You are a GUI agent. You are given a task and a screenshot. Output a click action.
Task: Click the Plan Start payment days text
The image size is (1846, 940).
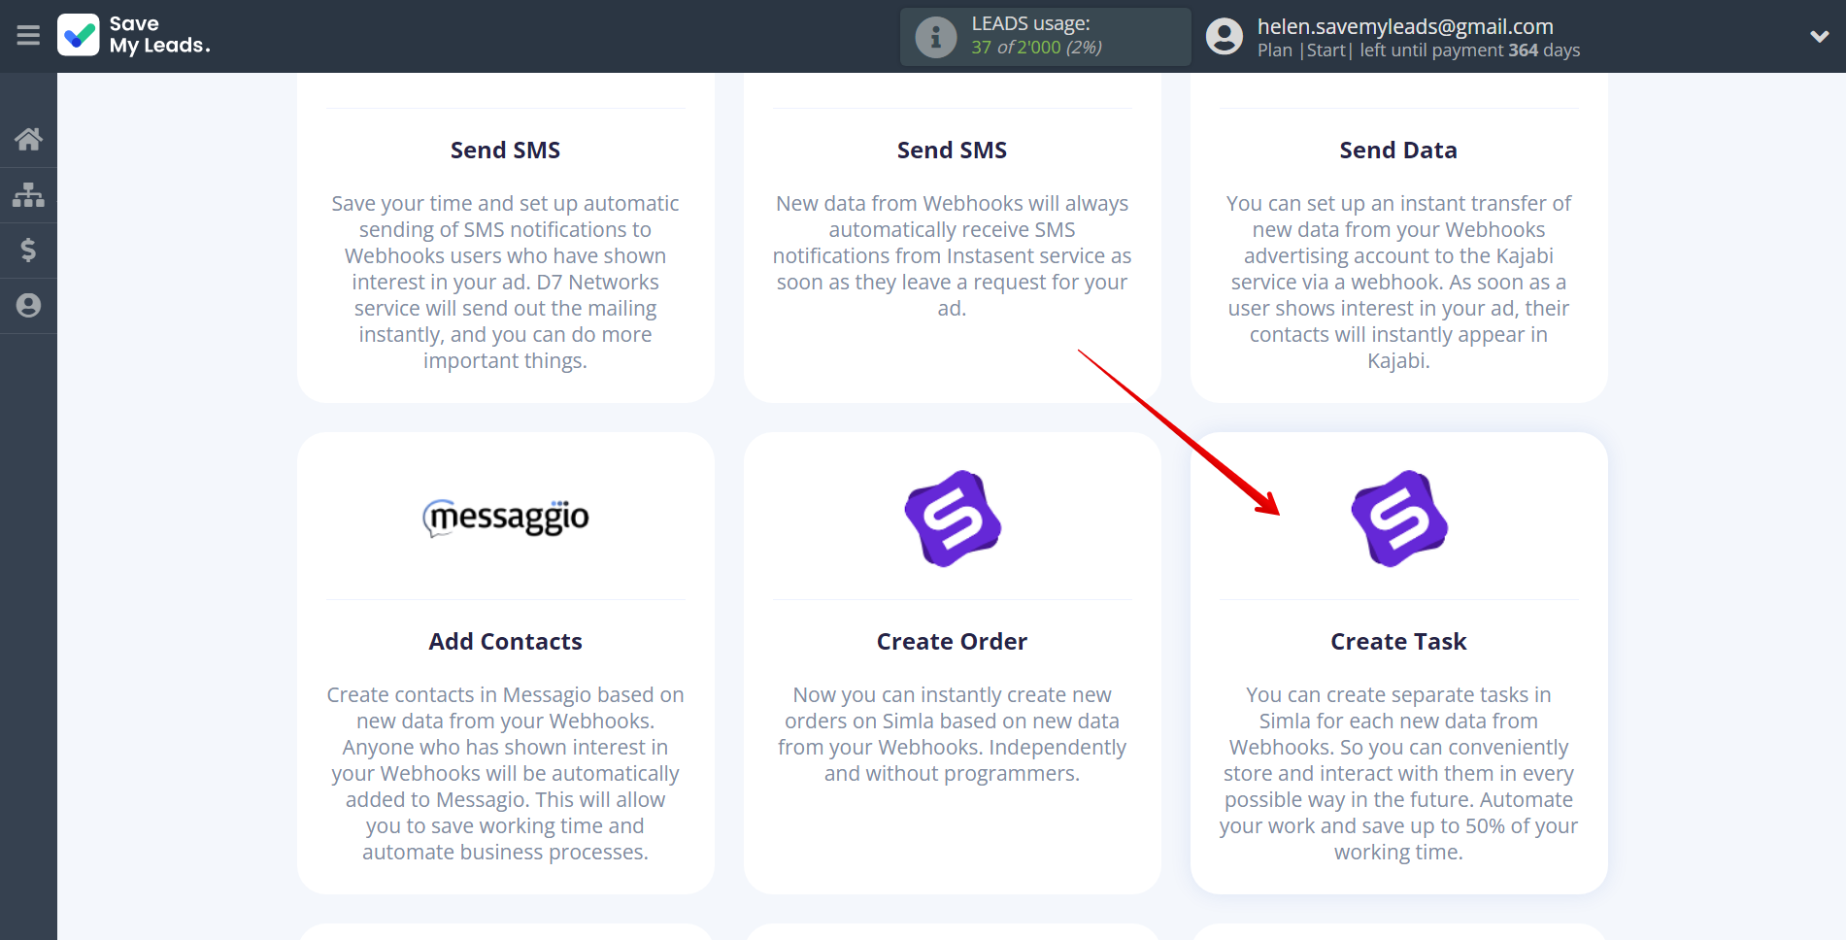(x=1419, y=50)
